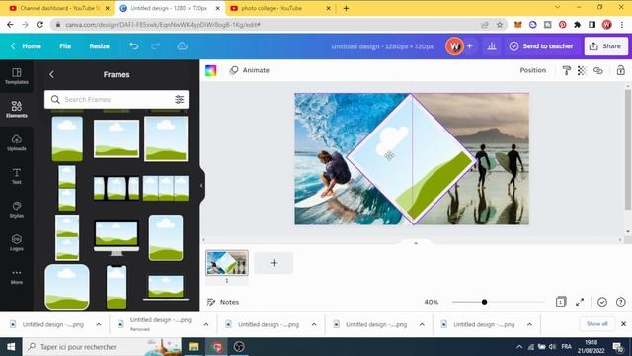
Task: Expand third download item options chevron
Action: [x=314, y=324]
